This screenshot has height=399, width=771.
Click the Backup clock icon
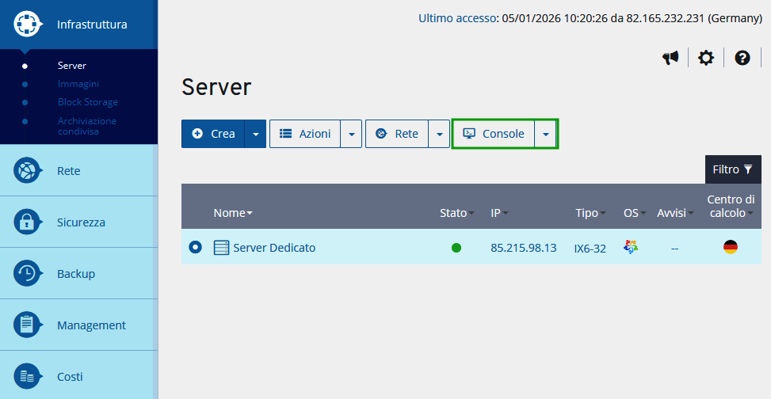[28, 274]
